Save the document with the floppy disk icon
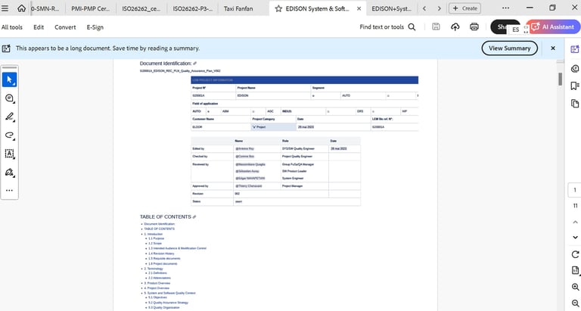This screenshot has height=311, width=581. point(436,26)
